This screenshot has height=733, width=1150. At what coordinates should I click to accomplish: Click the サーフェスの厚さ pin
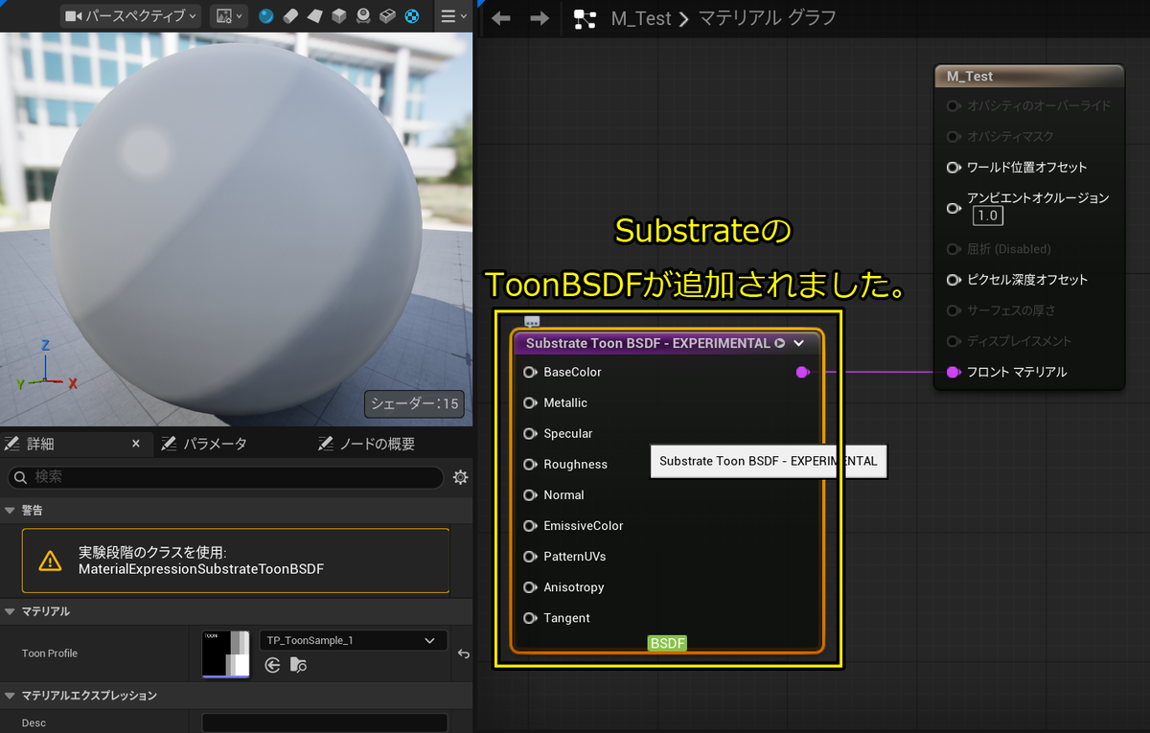pyautogui.click(x=953, y=310)
